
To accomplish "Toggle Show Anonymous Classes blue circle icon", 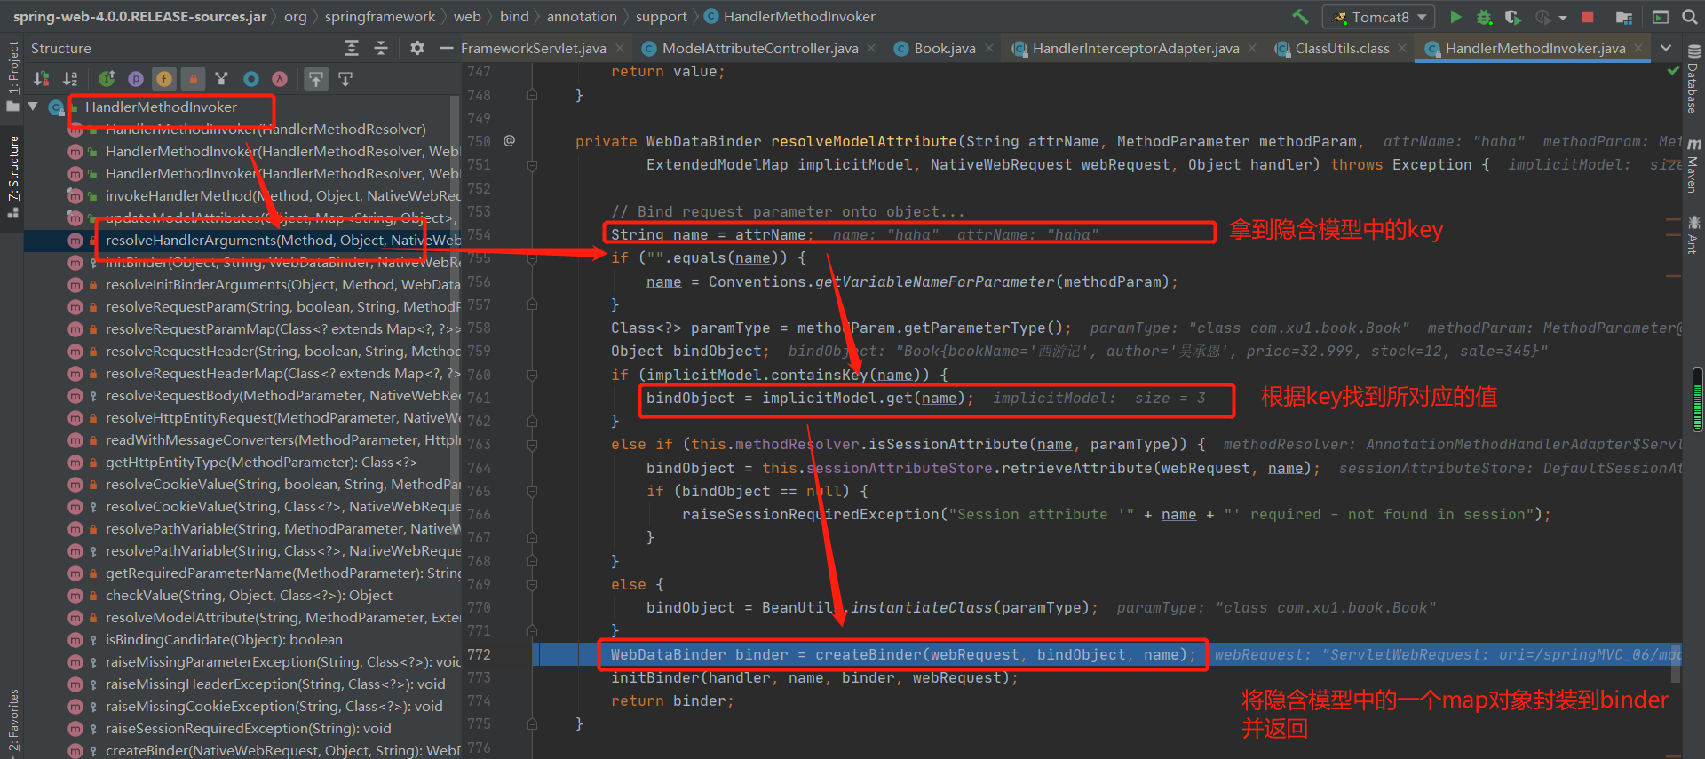I will click(x=251, y=79).
